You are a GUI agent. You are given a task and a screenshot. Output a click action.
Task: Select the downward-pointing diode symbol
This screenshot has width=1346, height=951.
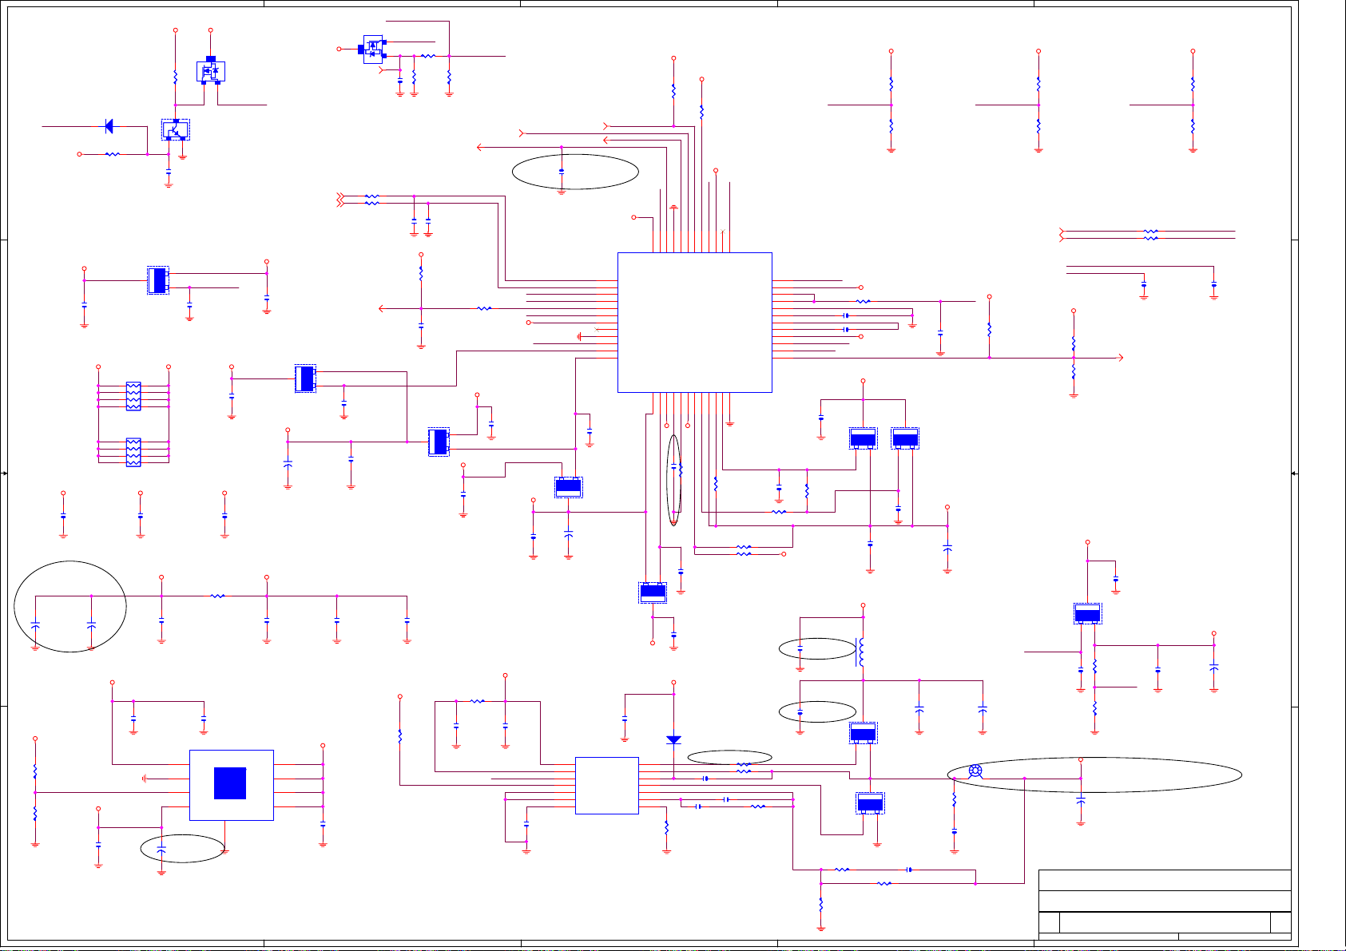point(673,740)
